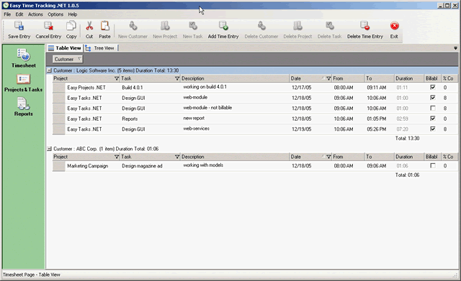Screen dimensions: 461x281
Task: Click the New Project toolbar icon
Action: [x=165, y=26]
